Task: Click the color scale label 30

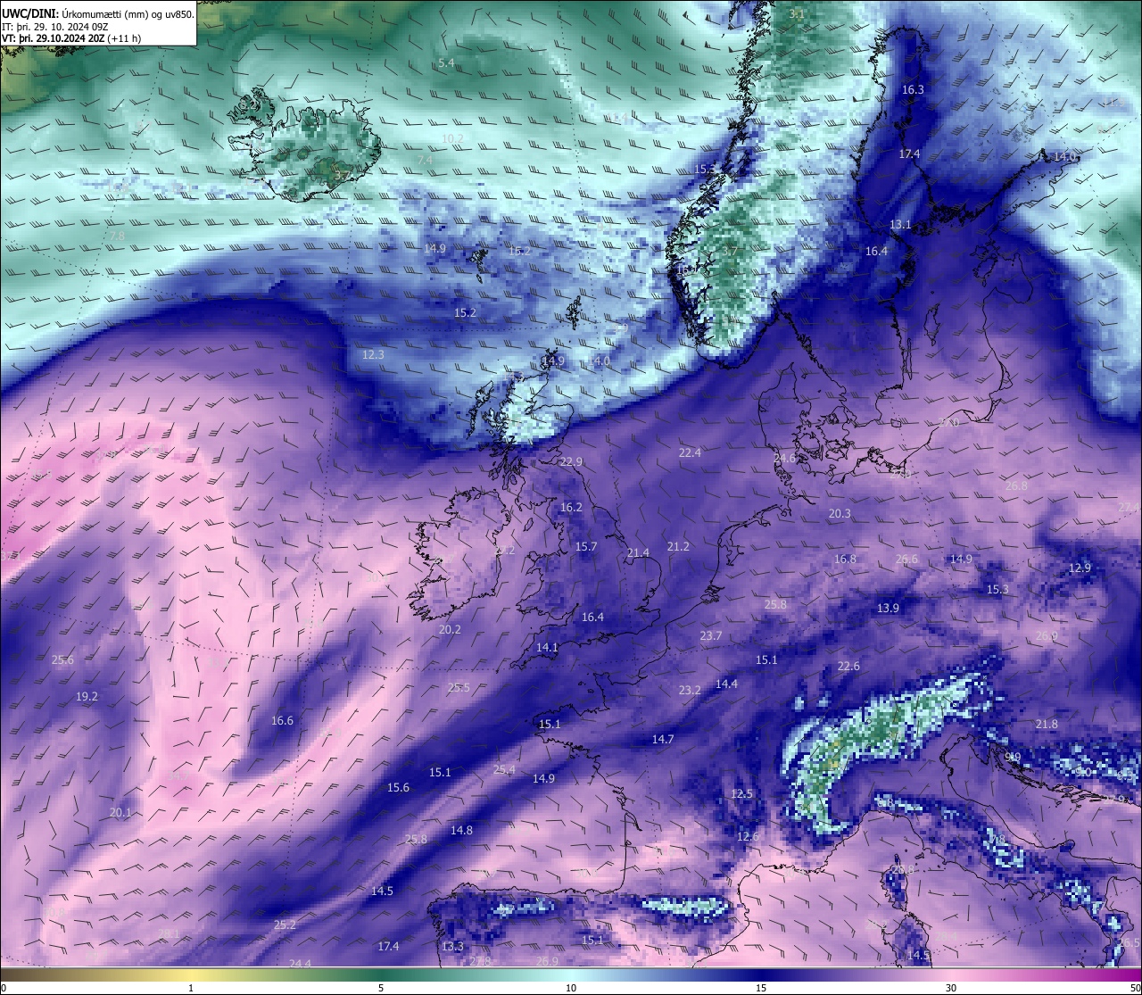Action: pos(951,988)
